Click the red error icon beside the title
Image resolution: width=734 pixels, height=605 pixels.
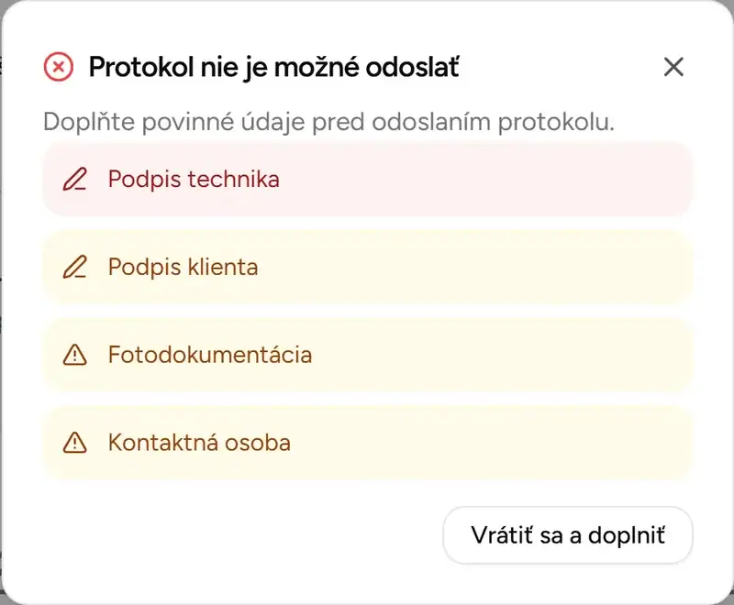click(57, 66)
